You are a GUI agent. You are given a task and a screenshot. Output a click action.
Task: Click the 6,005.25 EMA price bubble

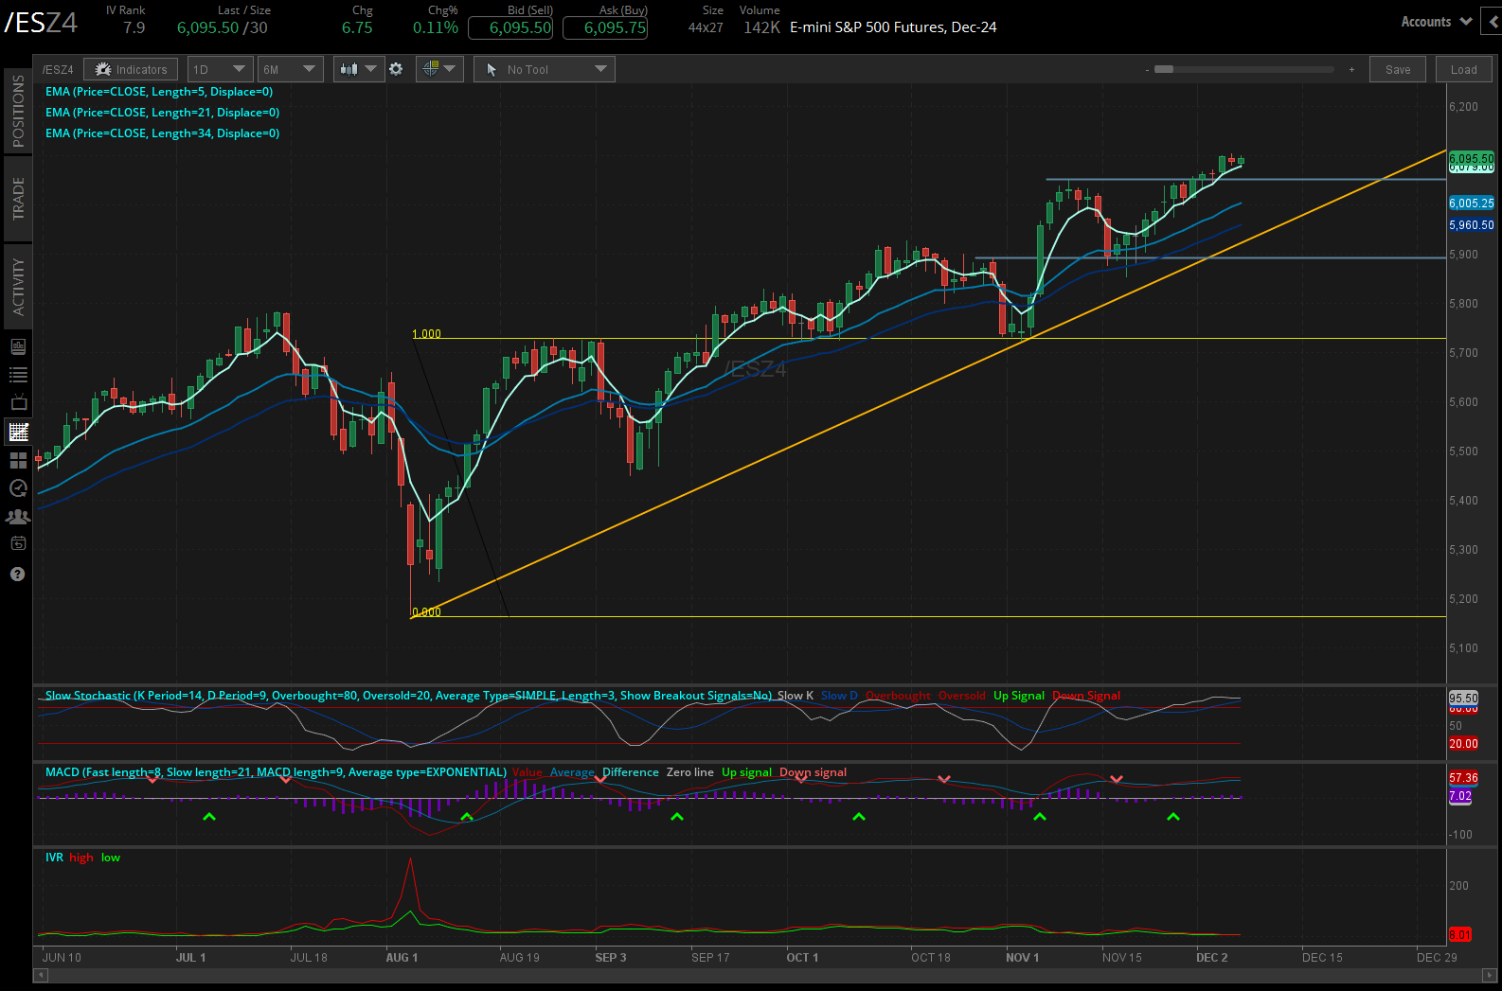1471,204
